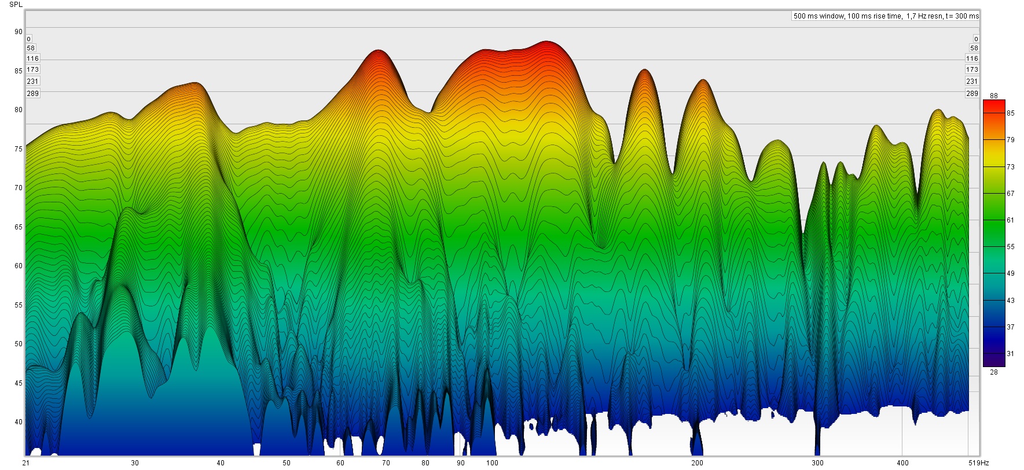Click the SPL axis title
Viewport: 1024px width, 470px height.
(x=16, y=5)
